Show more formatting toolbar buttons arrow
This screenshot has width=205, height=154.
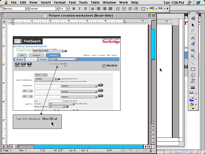click(168, 9)
